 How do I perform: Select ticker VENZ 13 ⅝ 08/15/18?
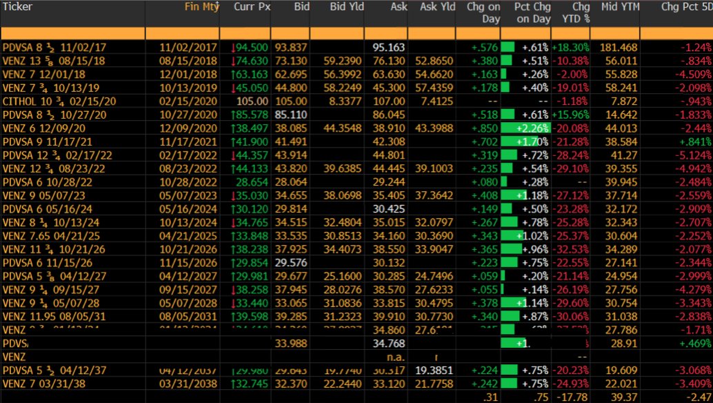point(54,61)
